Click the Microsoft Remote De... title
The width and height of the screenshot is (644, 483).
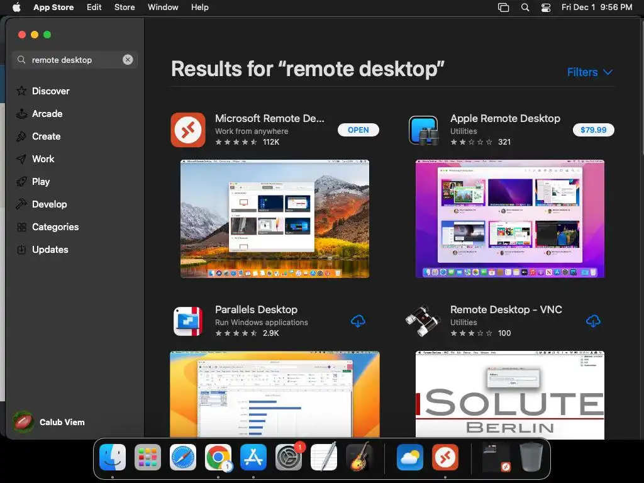click(269, 118)
